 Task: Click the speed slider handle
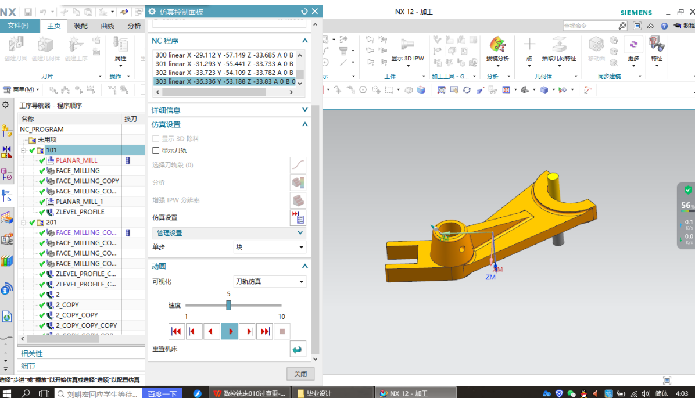coord(229,305)
